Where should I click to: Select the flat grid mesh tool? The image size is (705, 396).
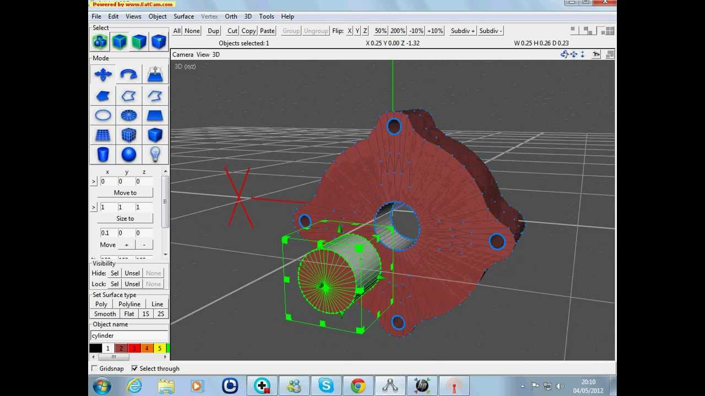tap(103, 135)
